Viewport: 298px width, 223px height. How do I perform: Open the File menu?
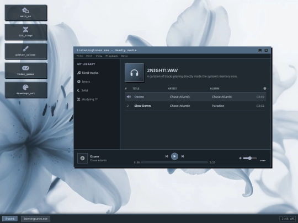point(79,56)
